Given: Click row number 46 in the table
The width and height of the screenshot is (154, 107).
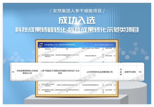Looking at the screenshot, I should [x=39, y=90].
